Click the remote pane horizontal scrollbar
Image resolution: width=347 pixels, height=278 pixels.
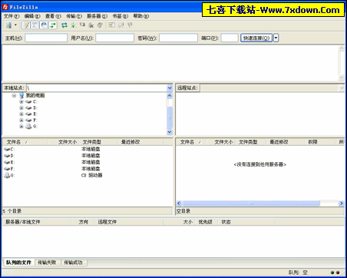259,204
